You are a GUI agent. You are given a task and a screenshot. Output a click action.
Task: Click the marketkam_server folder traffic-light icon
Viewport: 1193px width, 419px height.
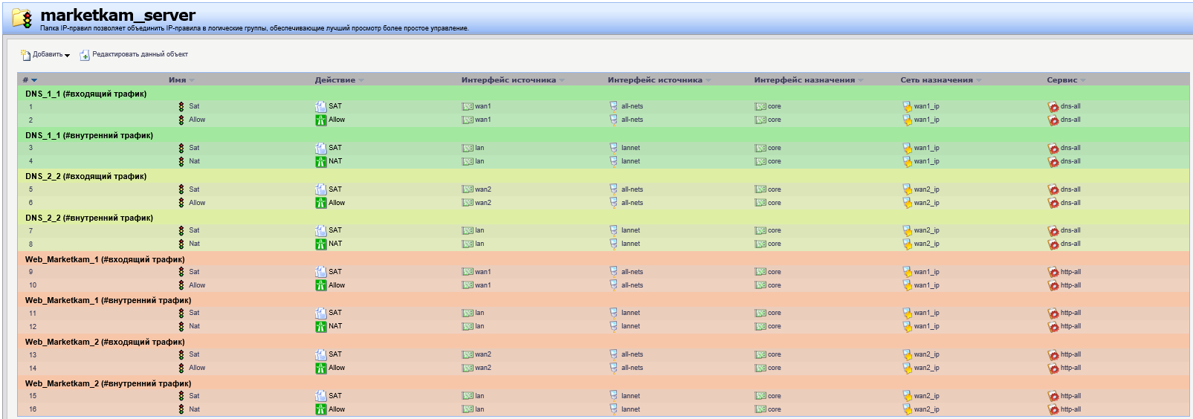click(x=22, y=19)
